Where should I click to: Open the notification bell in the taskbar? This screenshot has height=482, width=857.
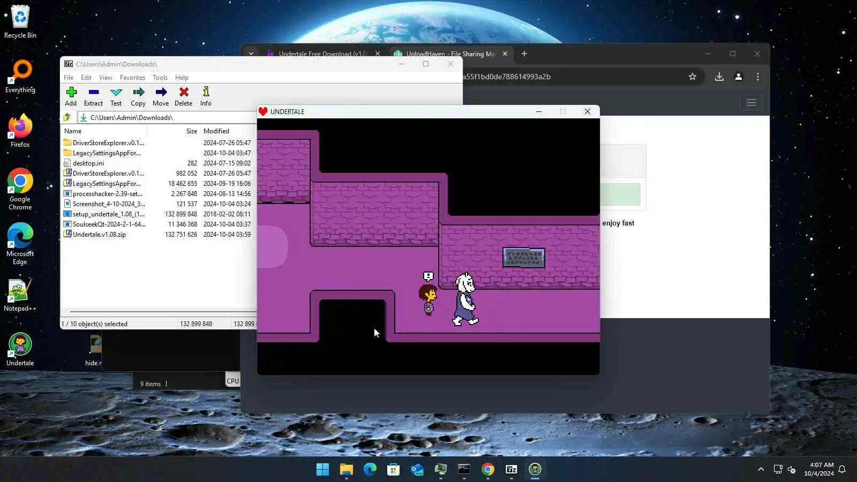pos(842,469)
